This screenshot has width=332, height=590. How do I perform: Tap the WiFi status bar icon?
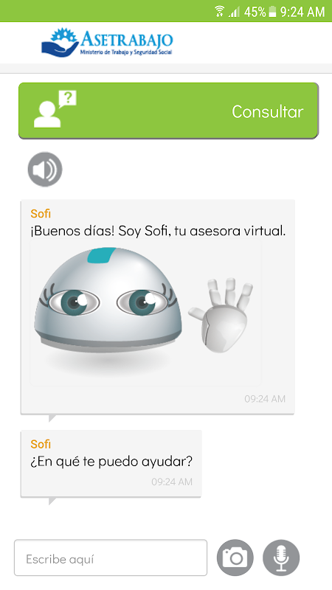click(219, 11)
